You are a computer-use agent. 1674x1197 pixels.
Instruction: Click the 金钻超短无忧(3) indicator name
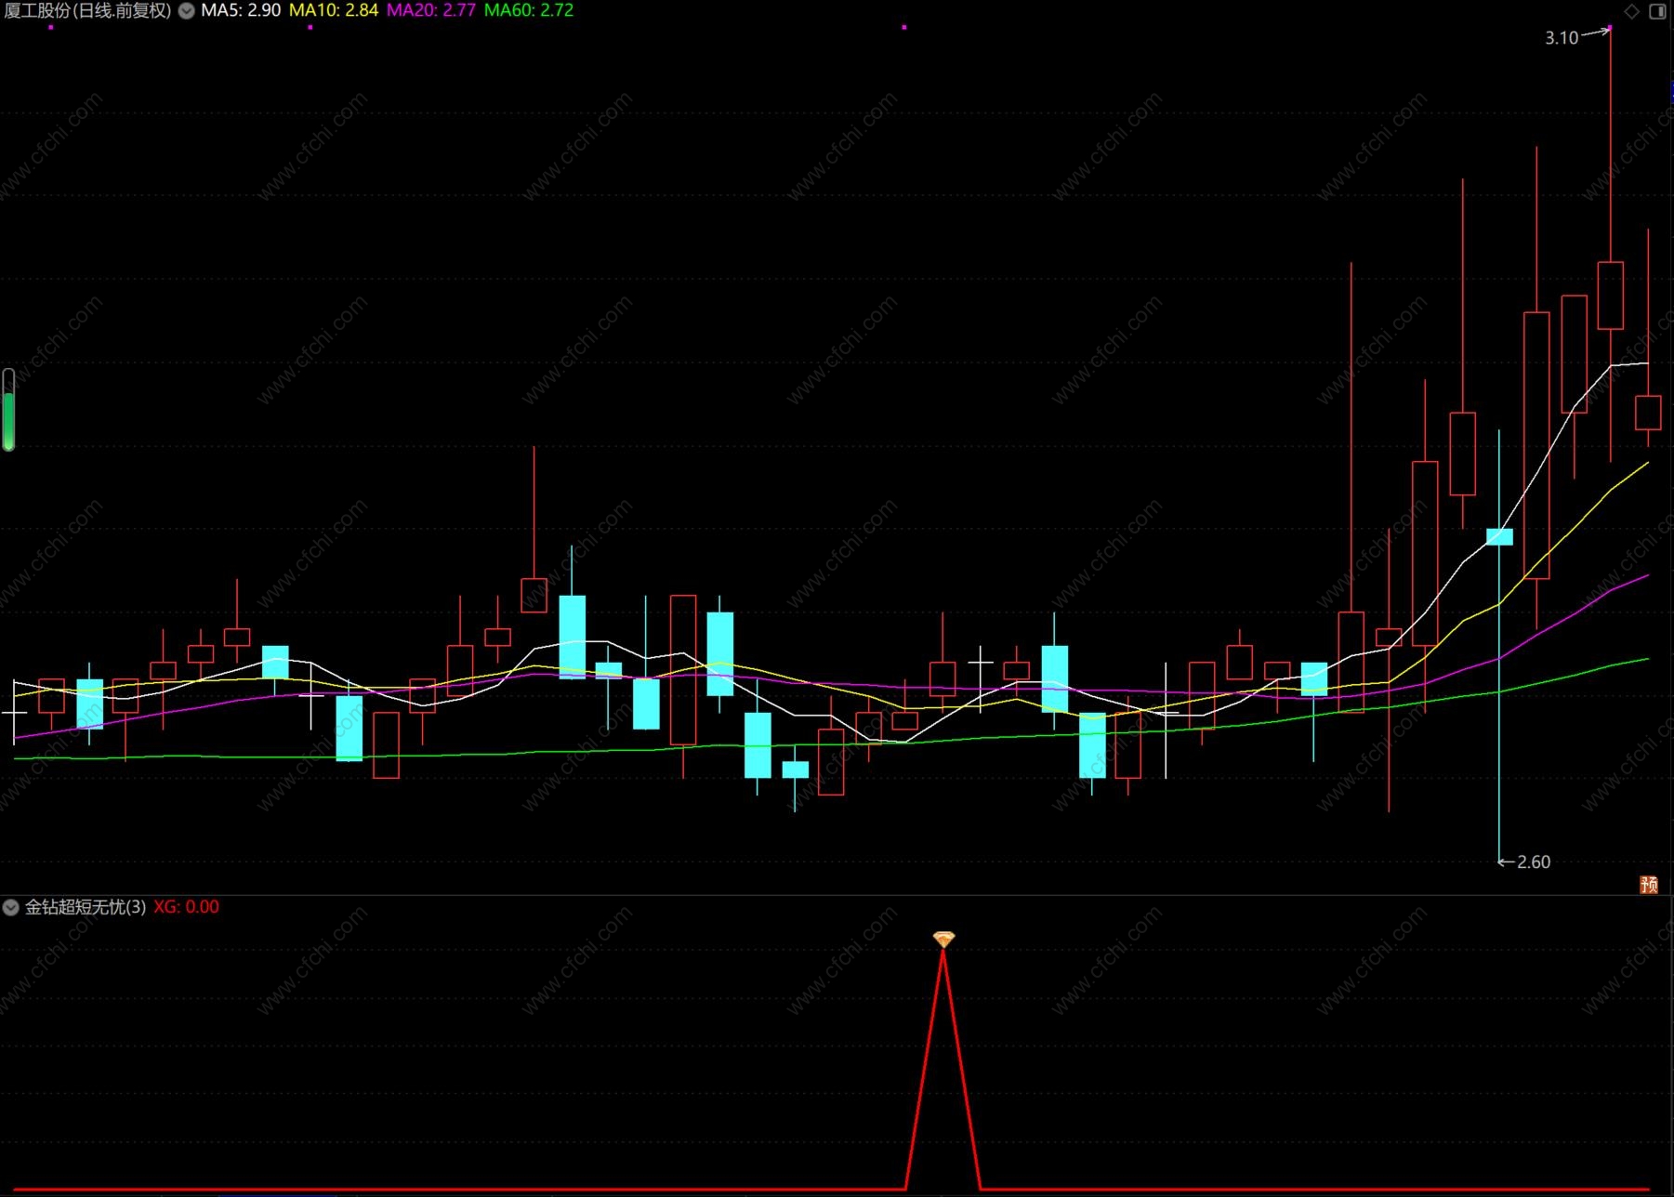pyautogui.click(x=86, y=907)
